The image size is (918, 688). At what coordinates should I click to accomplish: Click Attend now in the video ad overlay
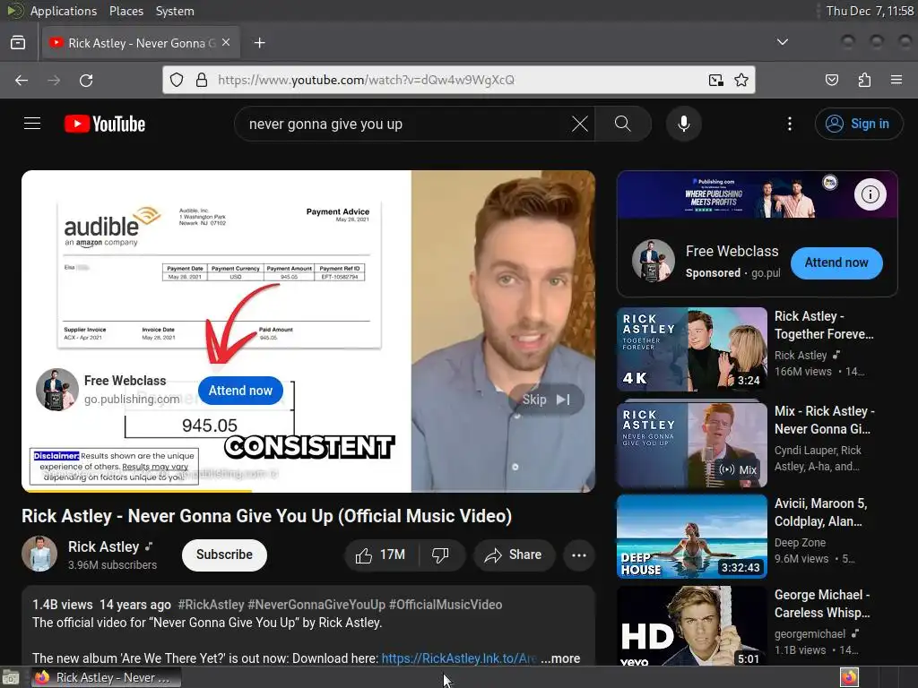[x=240, y=391]
